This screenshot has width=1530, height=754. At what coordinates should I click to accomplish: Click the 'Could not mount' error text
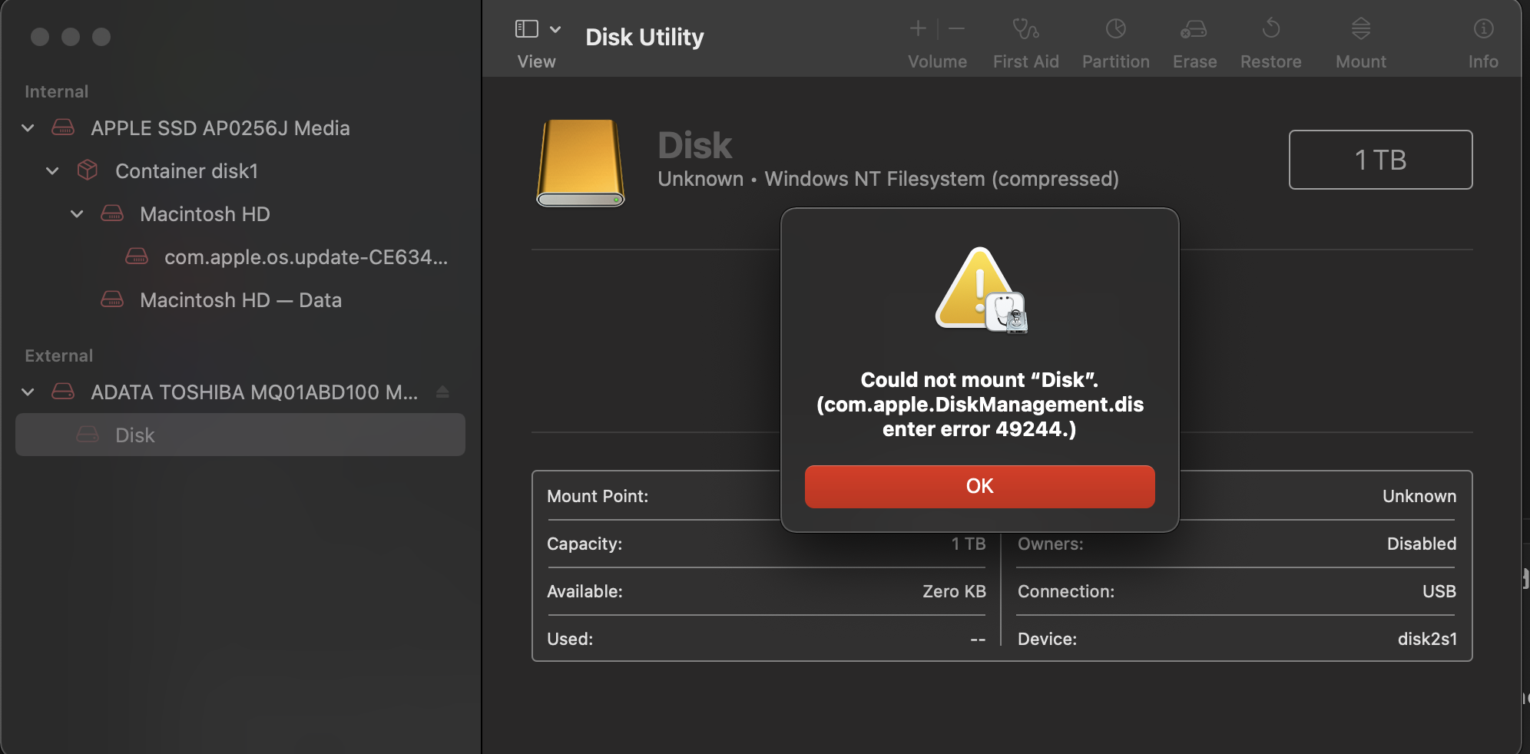979,405
